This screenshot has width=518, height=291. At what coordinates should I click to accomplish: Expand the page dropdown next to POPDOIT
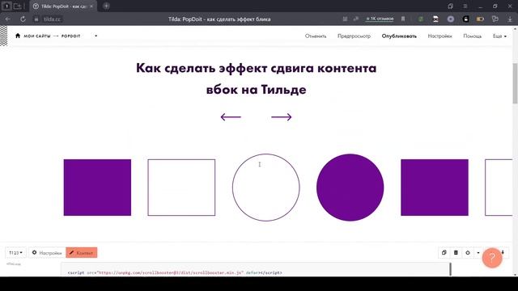pyautogui.click(x=96, y=36)
